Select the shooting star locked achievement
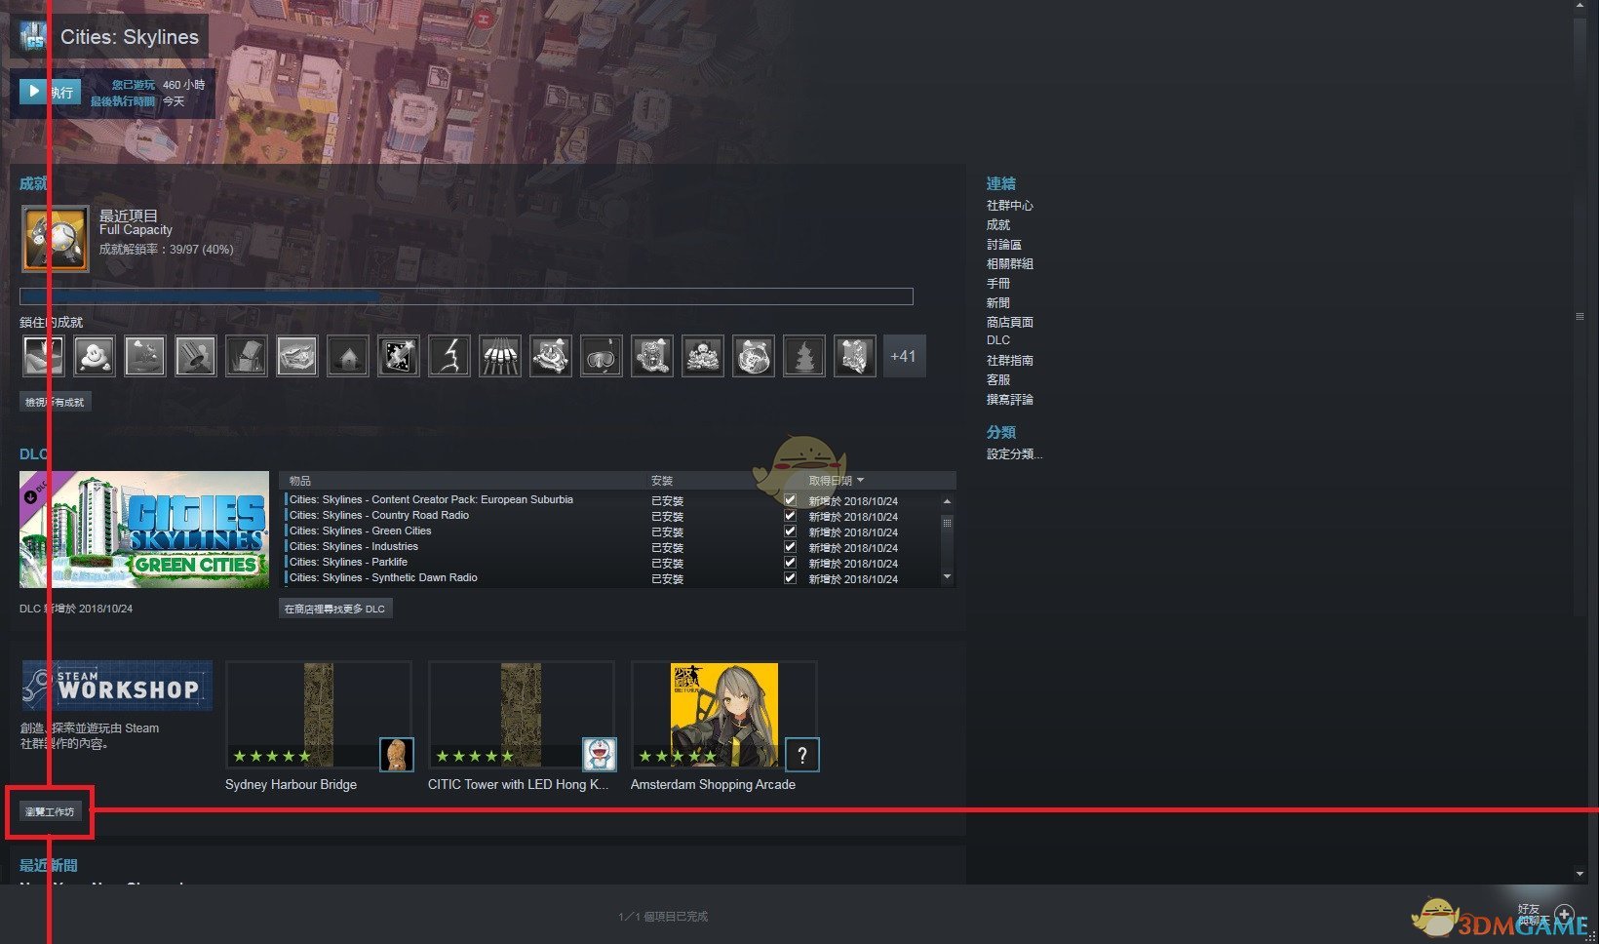This screenshot has width=1599, height=944. point(399,356)
